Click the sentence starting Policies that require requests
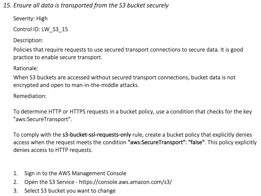This screenshot has height=196, width=261. click(x=128, y=54)
